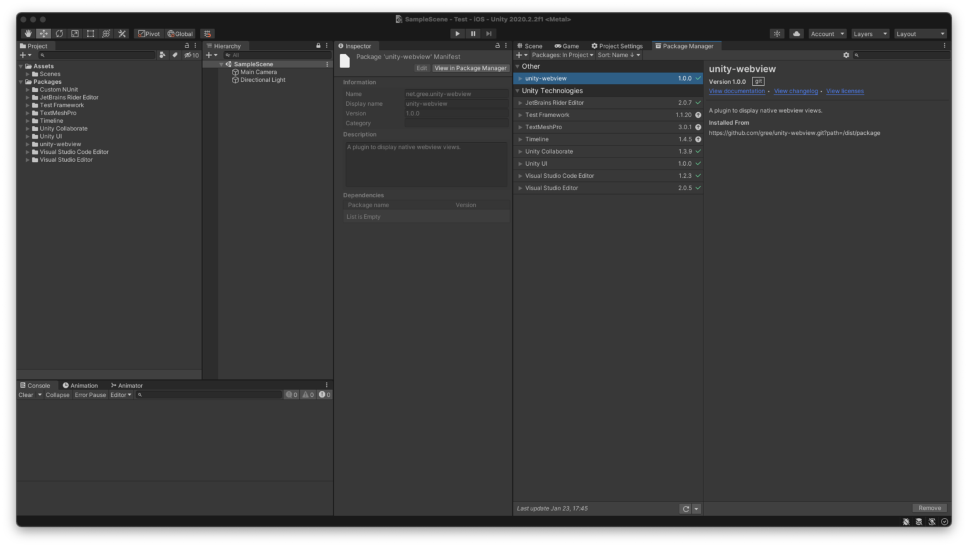
Task: Select the Rect Transform tool
Action: point(90,33)
